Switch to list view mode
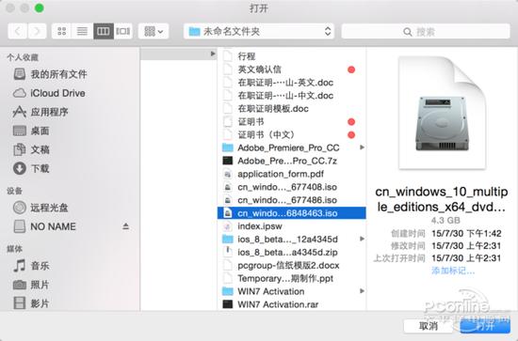Viewport: 518px width, 341px height. pyautogui.click(x=82, y=31)
